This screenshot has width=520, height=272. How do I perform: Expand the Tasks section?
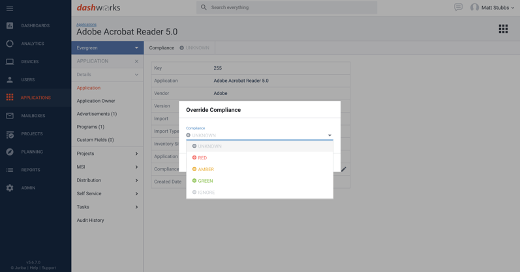click(108, 207)
